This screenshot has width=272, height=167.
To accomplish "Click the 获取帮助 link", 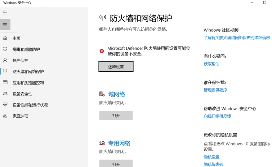I will point(211,64).
